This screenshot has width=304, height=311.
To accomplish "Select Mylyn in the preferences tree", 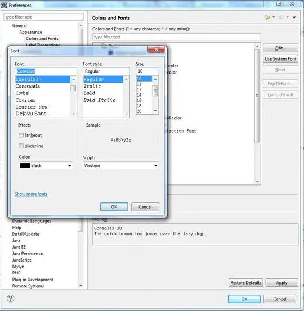I will [x=18, y=267].
